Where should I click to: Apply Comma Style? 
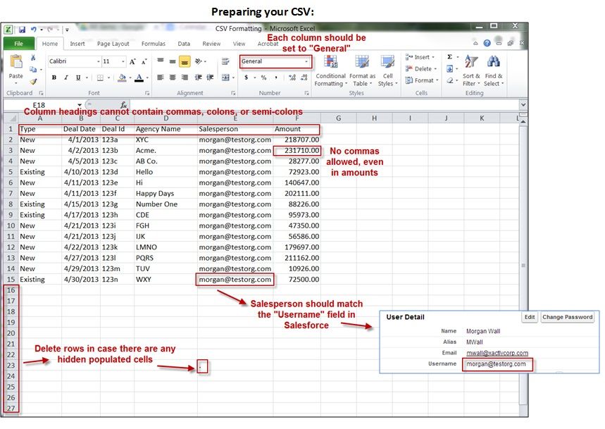276,77
